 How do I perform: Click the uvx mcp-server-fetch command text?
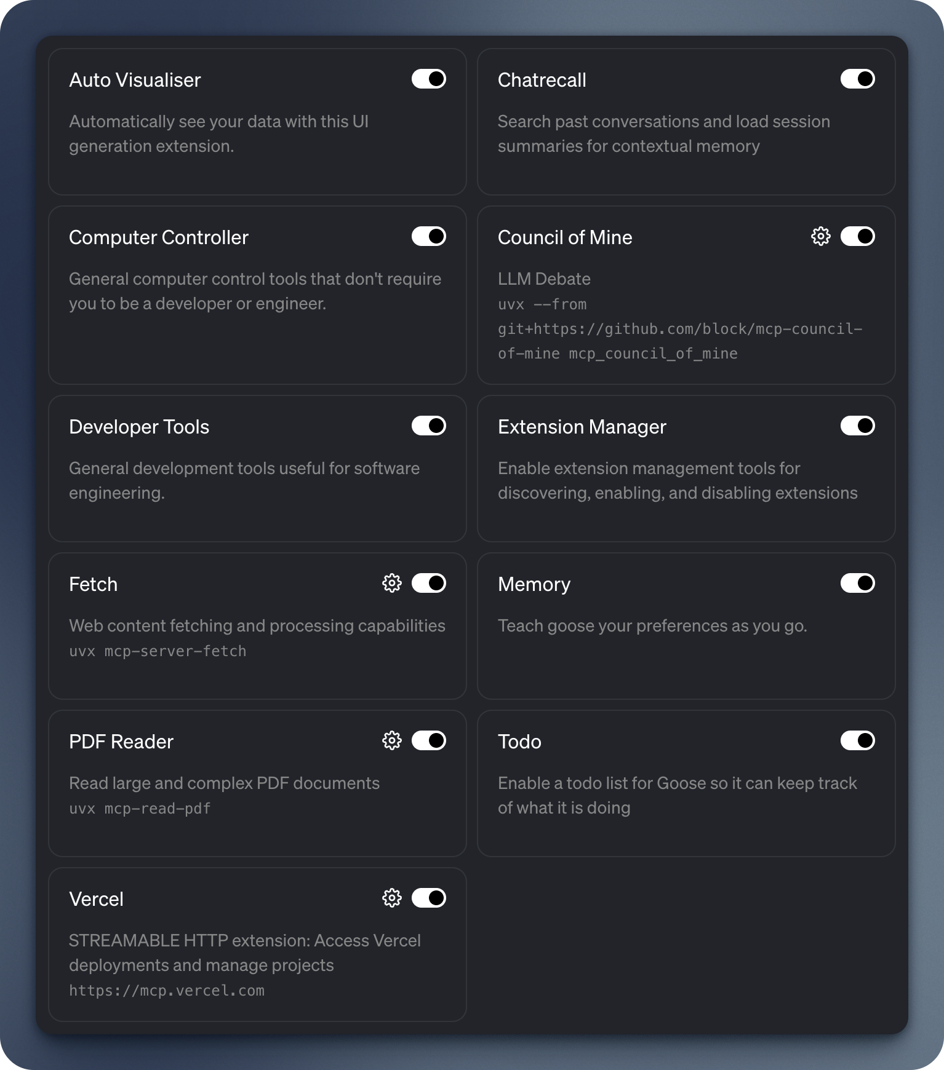(x=158, y=651)
